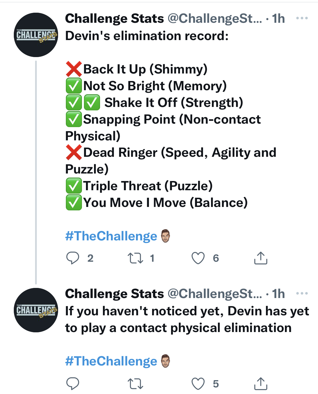Open #TheChallenge hashtag in first tweet
The width and height of the screenshot is (318, 394).
point(111,236)
